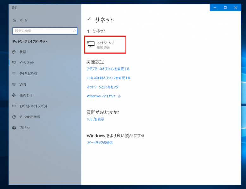Maximize the Settings window

[x=225, y=8]
